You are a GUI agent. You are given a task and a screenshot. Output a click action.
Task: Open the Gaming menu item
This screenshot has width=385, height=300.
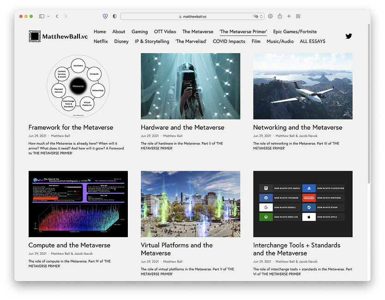(x=139, y=32)
